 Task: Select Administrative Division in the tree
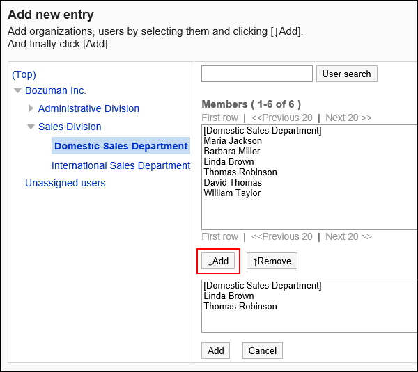[88, 108]
